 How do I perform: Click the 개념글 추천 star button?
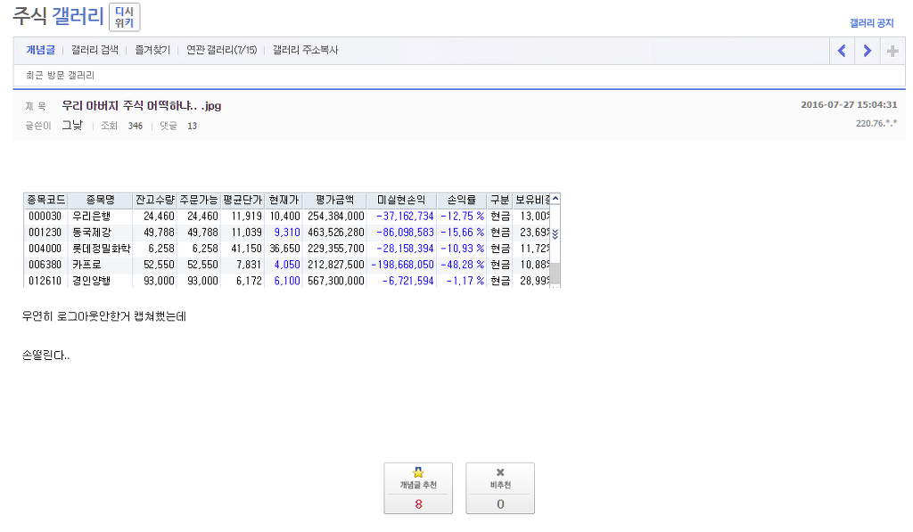click(418, 488)
